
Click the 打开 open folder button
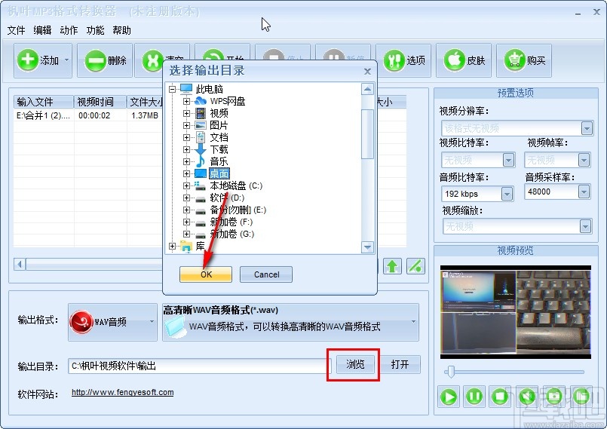click(400, 364)
